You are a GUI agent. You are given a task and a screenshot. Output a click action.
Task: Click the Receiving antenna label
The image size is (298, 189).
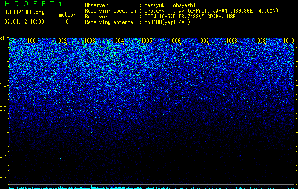(x=109, y=22)
